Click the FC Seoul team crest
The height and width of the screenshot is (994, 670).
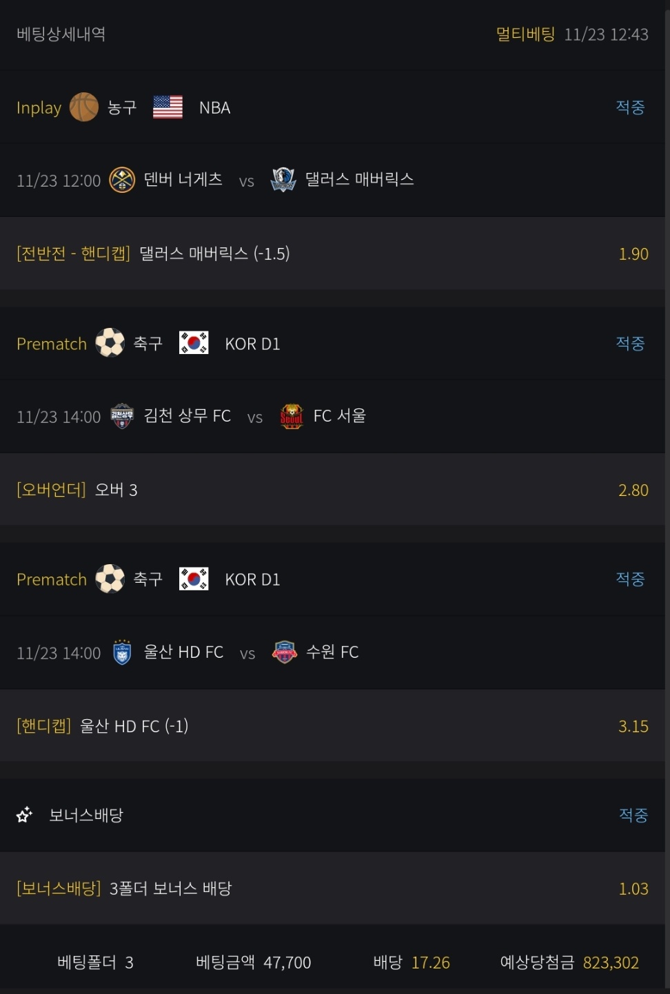coord(292,416)
